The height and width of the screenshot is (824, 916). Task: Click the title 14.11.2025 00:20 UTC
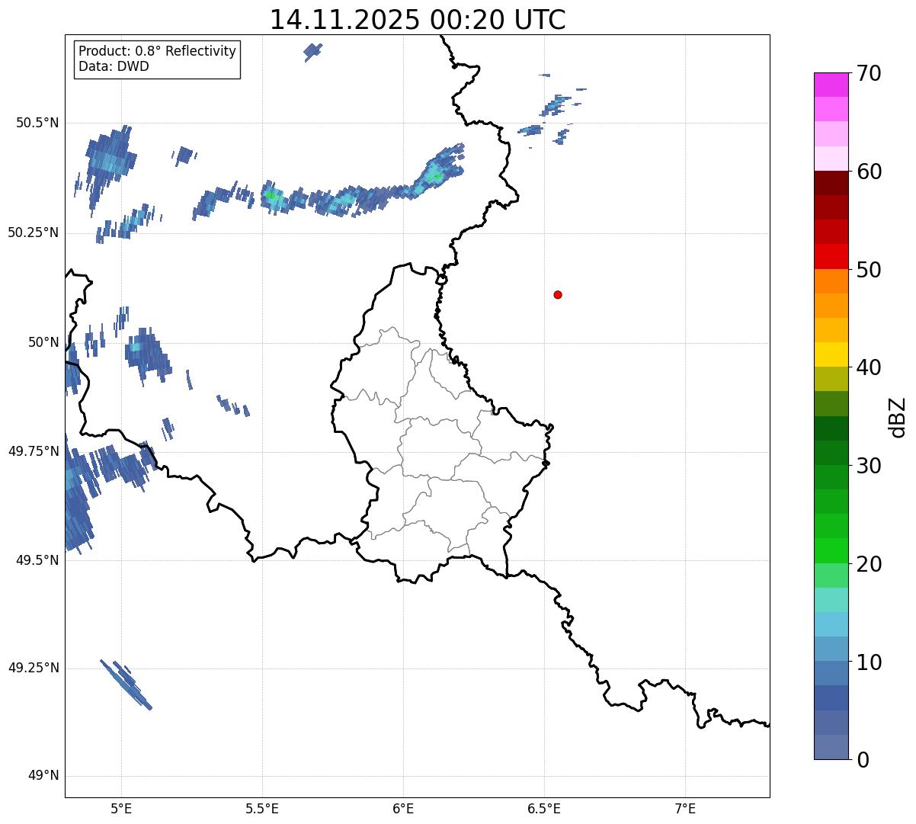point(418,19)
